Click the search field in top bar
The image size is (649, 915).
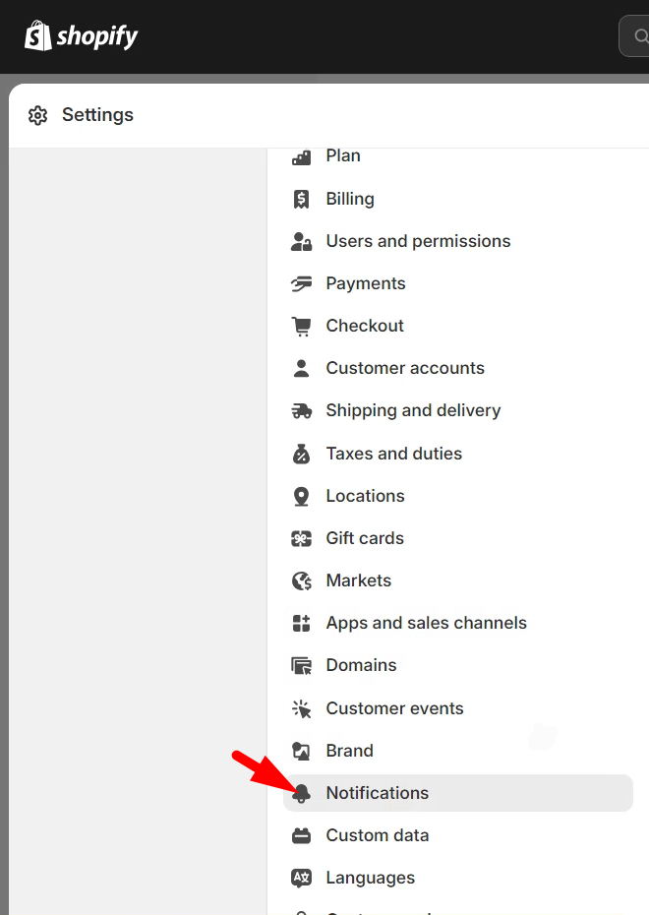636,36
